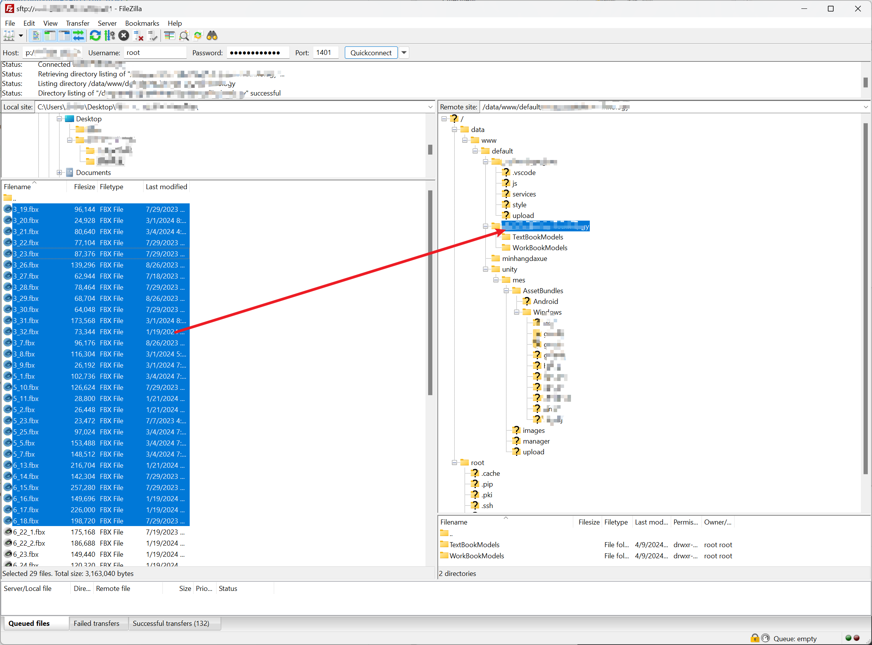Image resolution: width=872 pixels, height=645 pixels.
Task: Toggle the remote directory tree display
Action: pos(64,36)
